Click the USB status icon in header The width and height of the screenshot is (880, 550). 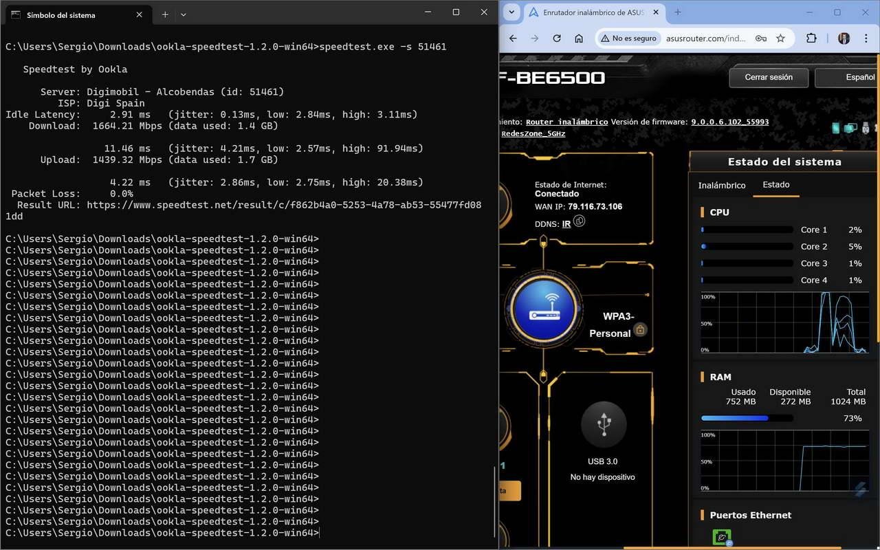pos(866,128)
